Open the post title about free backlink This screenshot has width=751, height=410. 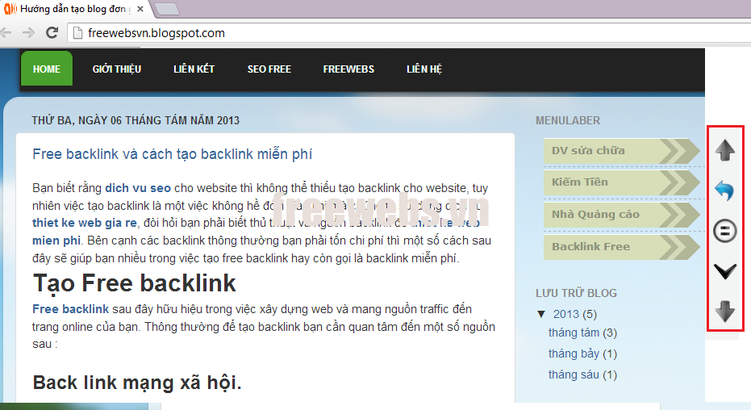tap(172, 154)
